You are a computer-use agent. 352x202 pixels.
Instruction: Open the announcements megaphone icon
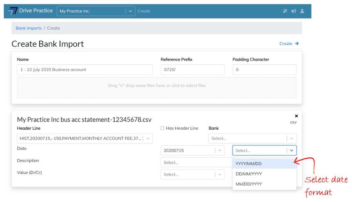[294, 11]
